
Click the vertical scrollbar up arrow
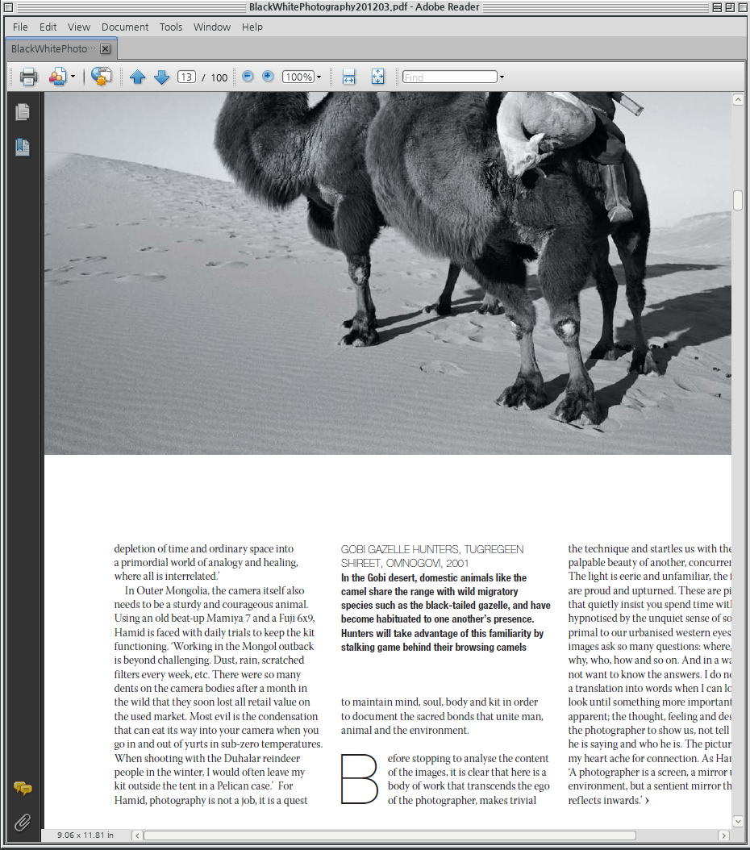(x=738, y=100)
